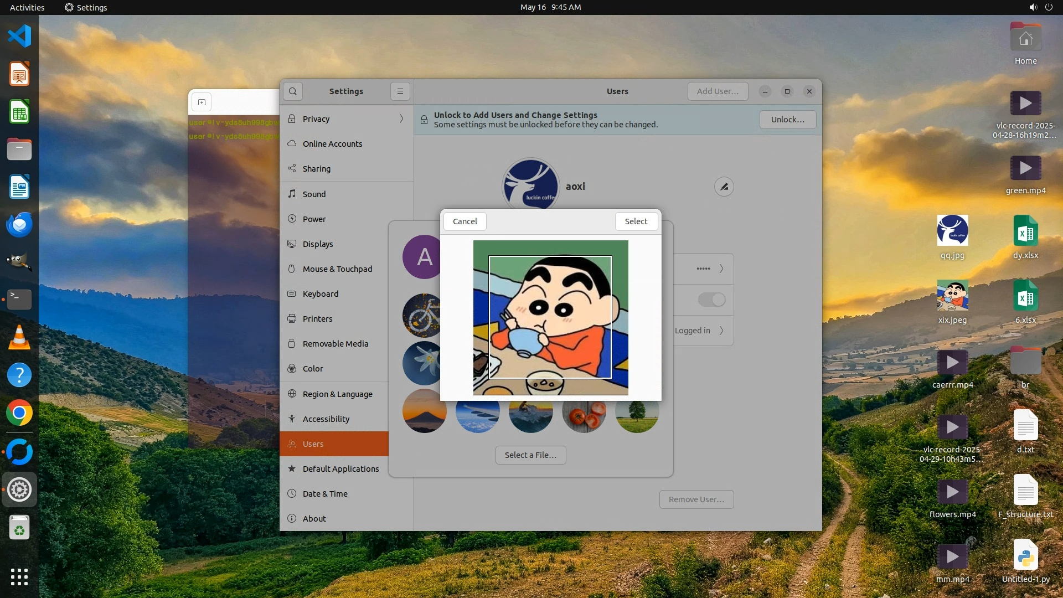Open the Settings hamburger menu
The height and width of the screenshot is (598, 1063).
(400, 91)
